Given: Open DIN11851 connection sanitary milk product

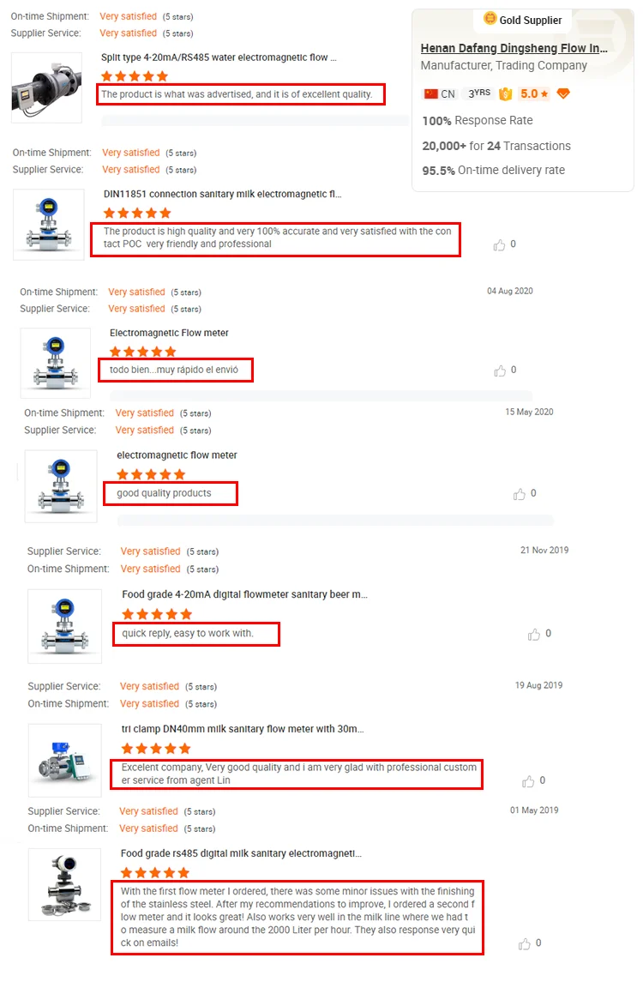Looking at the screenshot, I should coord(222,194).
